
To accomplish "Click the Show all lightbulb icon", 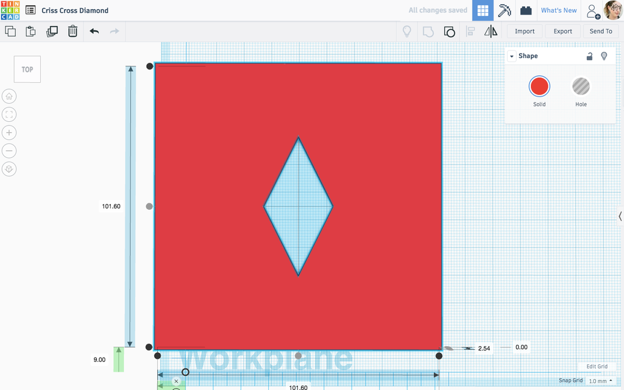I will tap(406, 32).
